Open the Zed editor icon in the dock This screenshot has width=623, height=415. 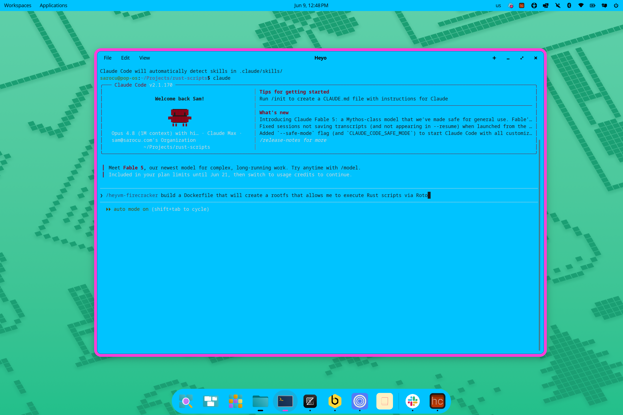[x=310, y=401]
